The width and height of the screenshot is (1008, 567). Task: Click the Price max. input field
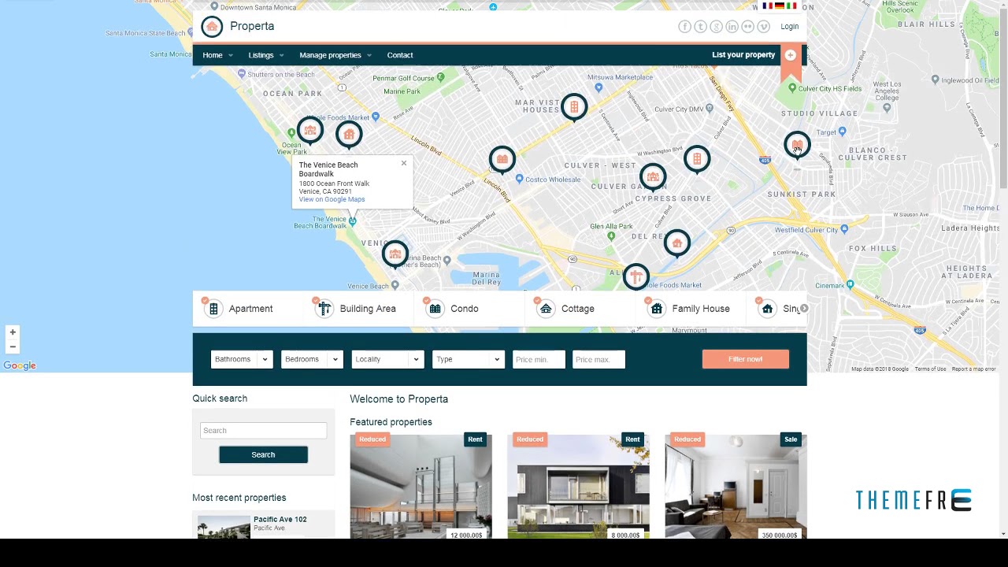598,359
